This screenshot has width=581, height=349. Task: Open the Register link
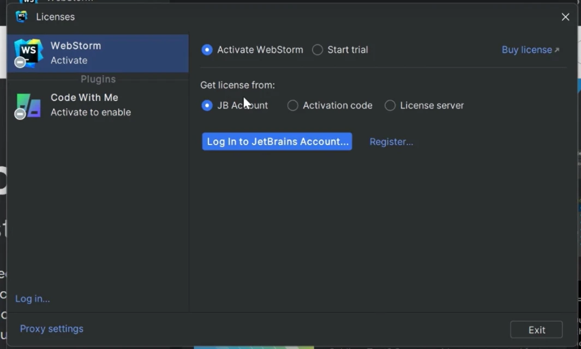coord(391,142)
